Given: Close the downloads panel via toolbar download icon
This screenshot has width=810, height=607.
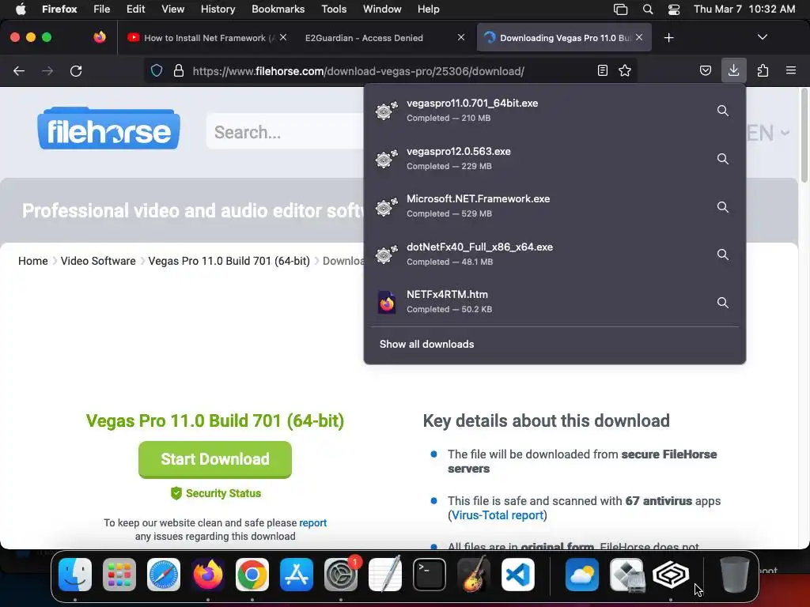Looking at the screenshot, I should click(x=733, y=70).
